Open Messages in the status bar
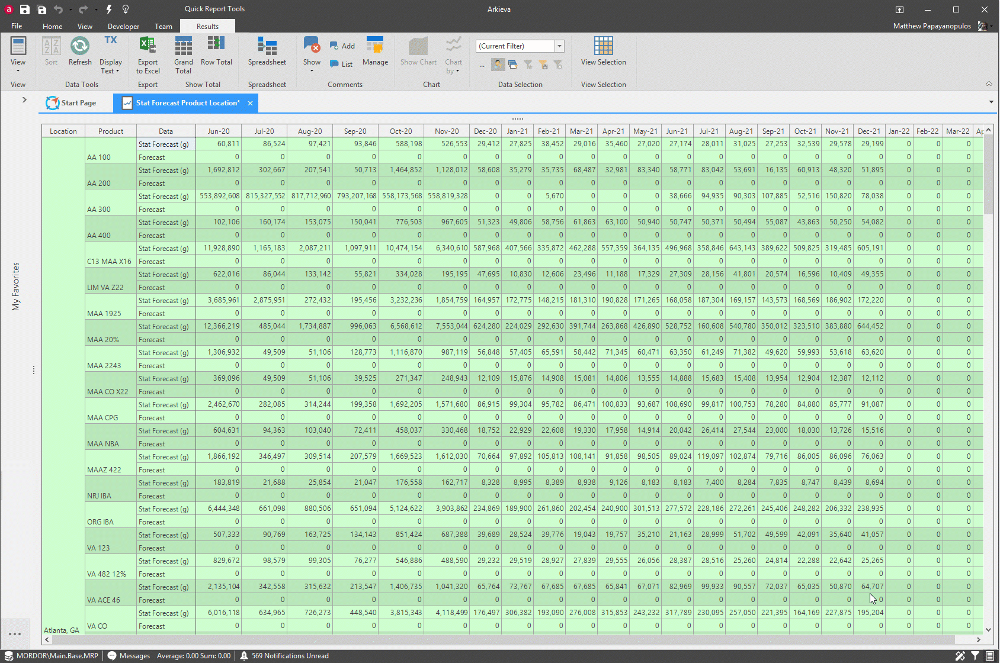The width and height of the screenshot is (1000, 663). coord(129,656)
